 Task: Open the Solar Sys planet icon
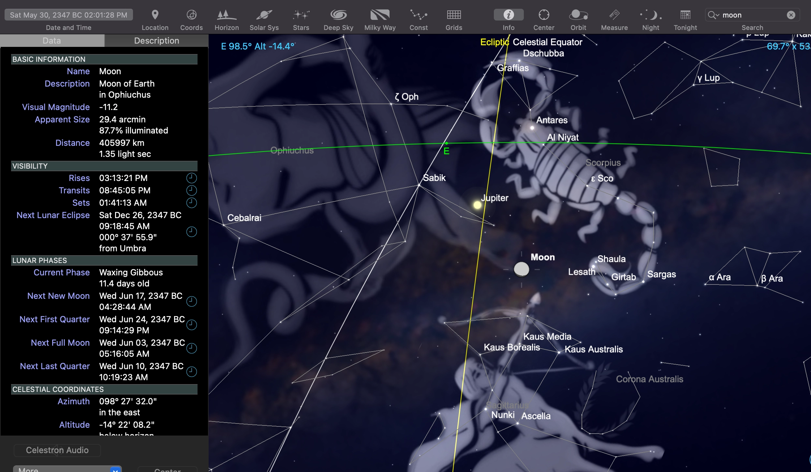point(264,15)
